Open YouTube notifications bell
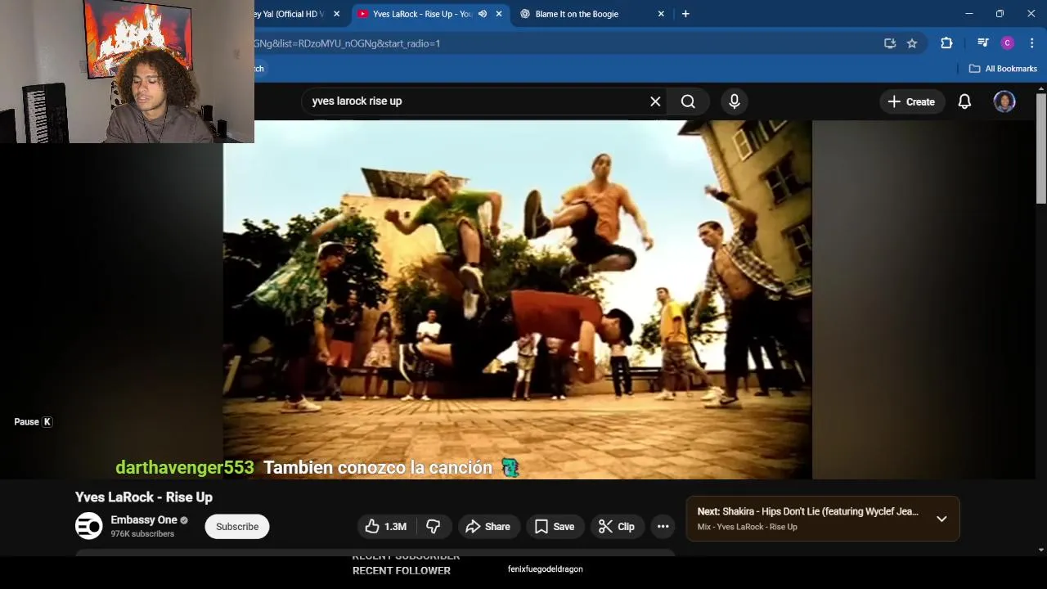1047x589 pixels. point(964,101)
